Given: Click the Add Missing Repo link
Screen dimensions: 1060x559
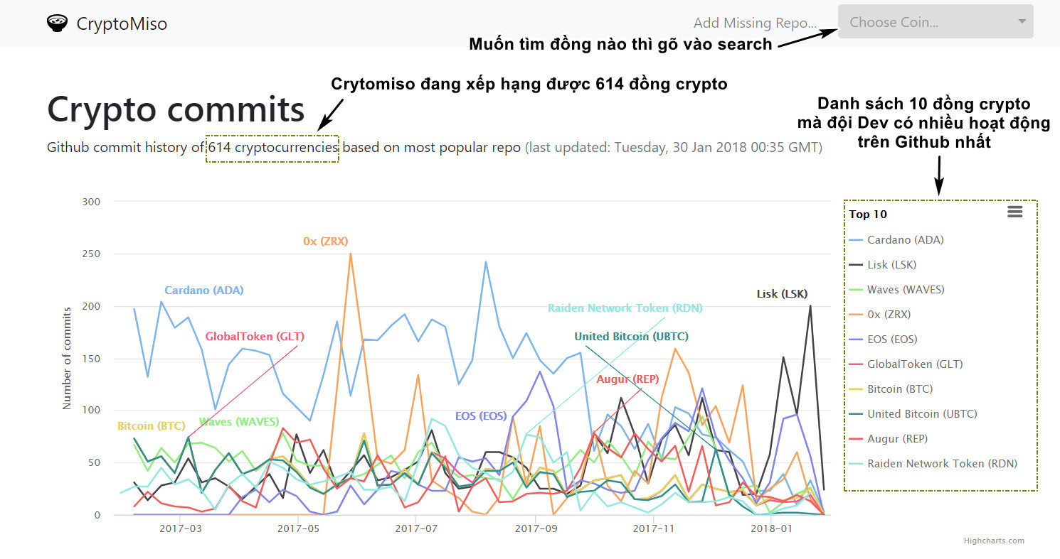Looking at the screenshot, I should [x=755, y=23].
